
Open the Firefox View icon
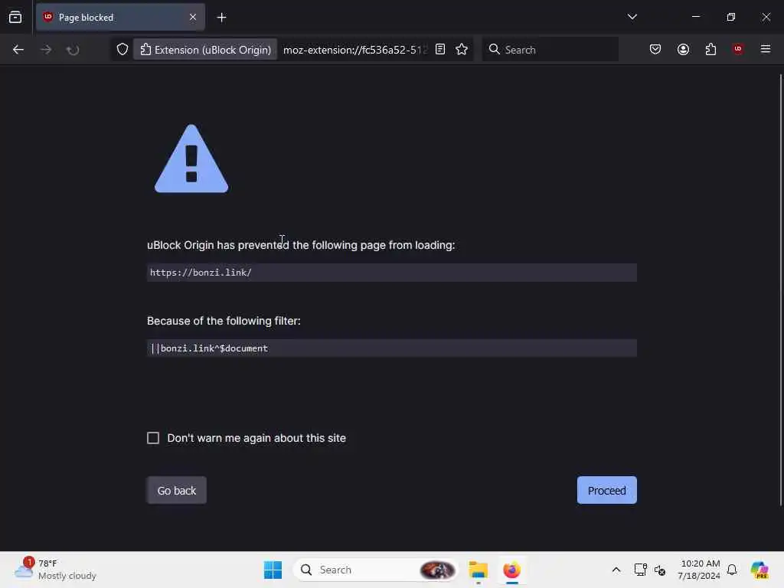click(x=15, y=17)
